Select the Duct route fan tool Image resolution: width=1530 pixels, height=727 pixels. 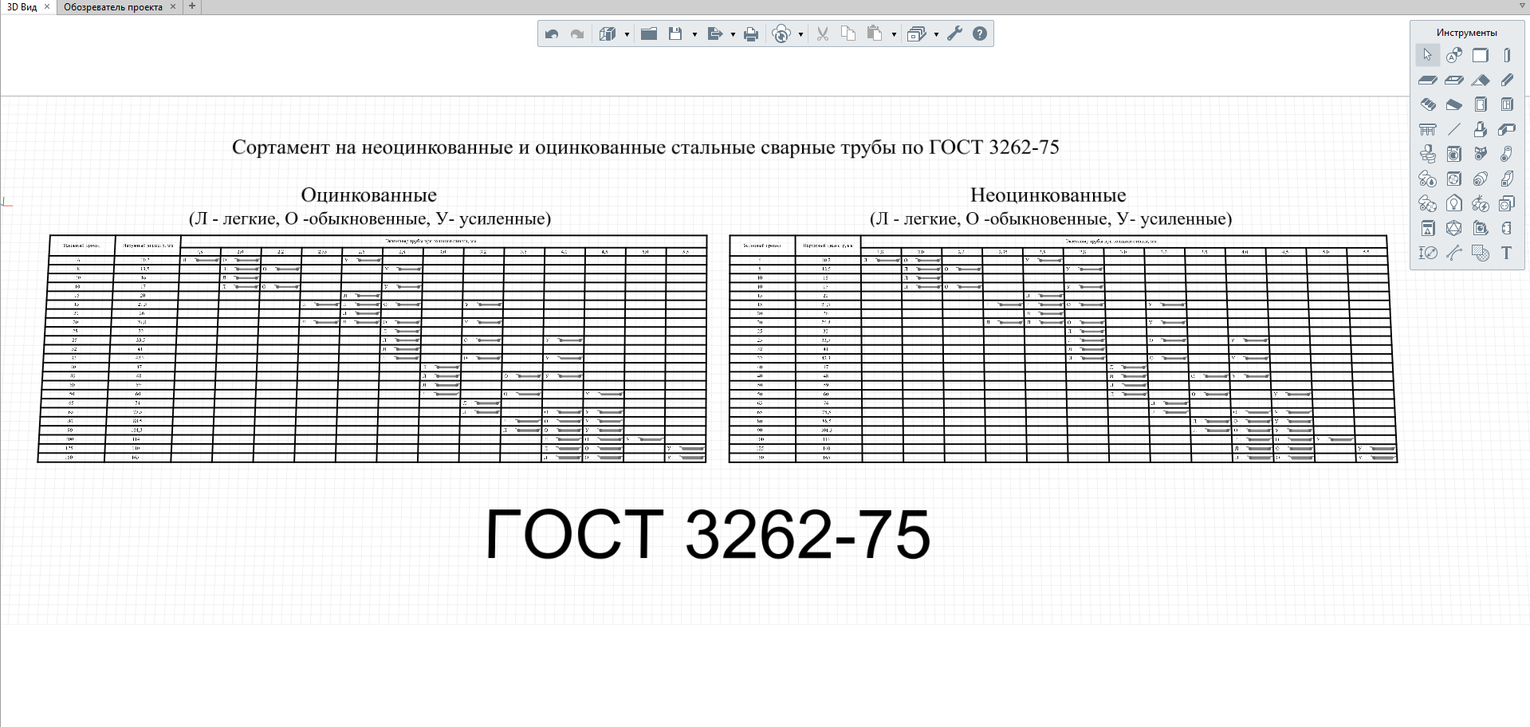click(x=1427, y=203)
